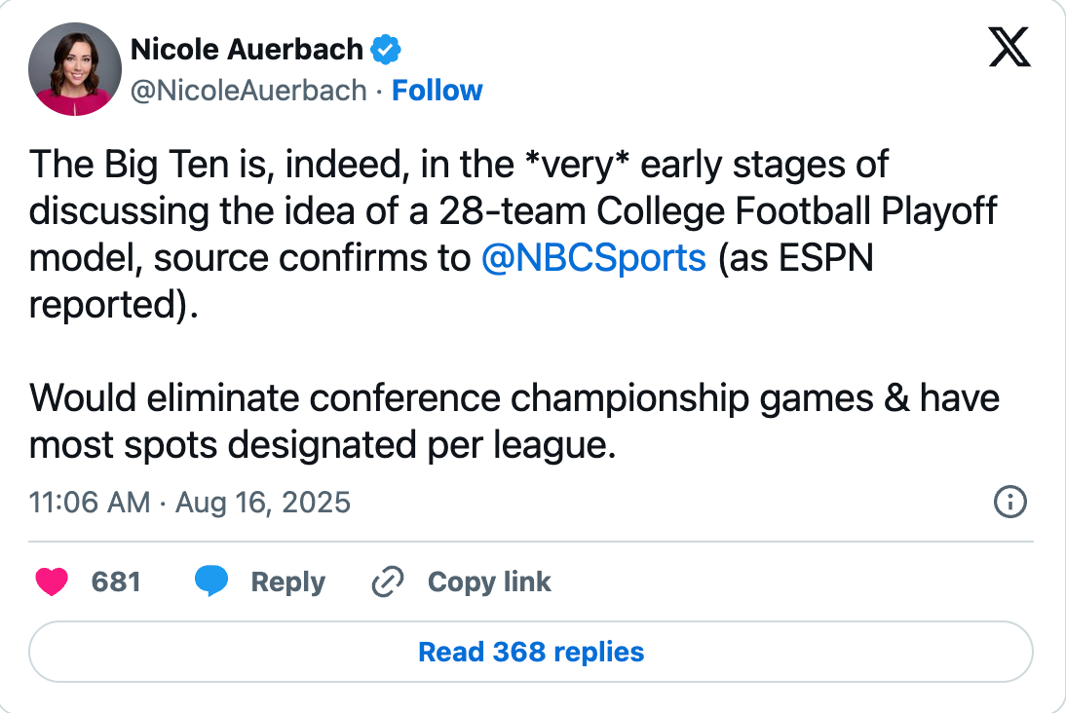Click the 681 likes count
Screen dimensions: 1066x713
coord(116,582)
